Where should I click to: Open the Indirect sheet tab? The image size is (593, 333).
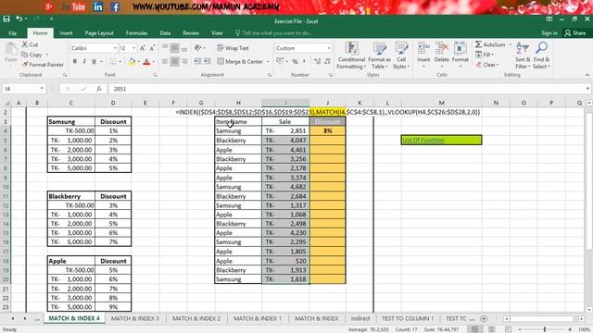(360, 318)
